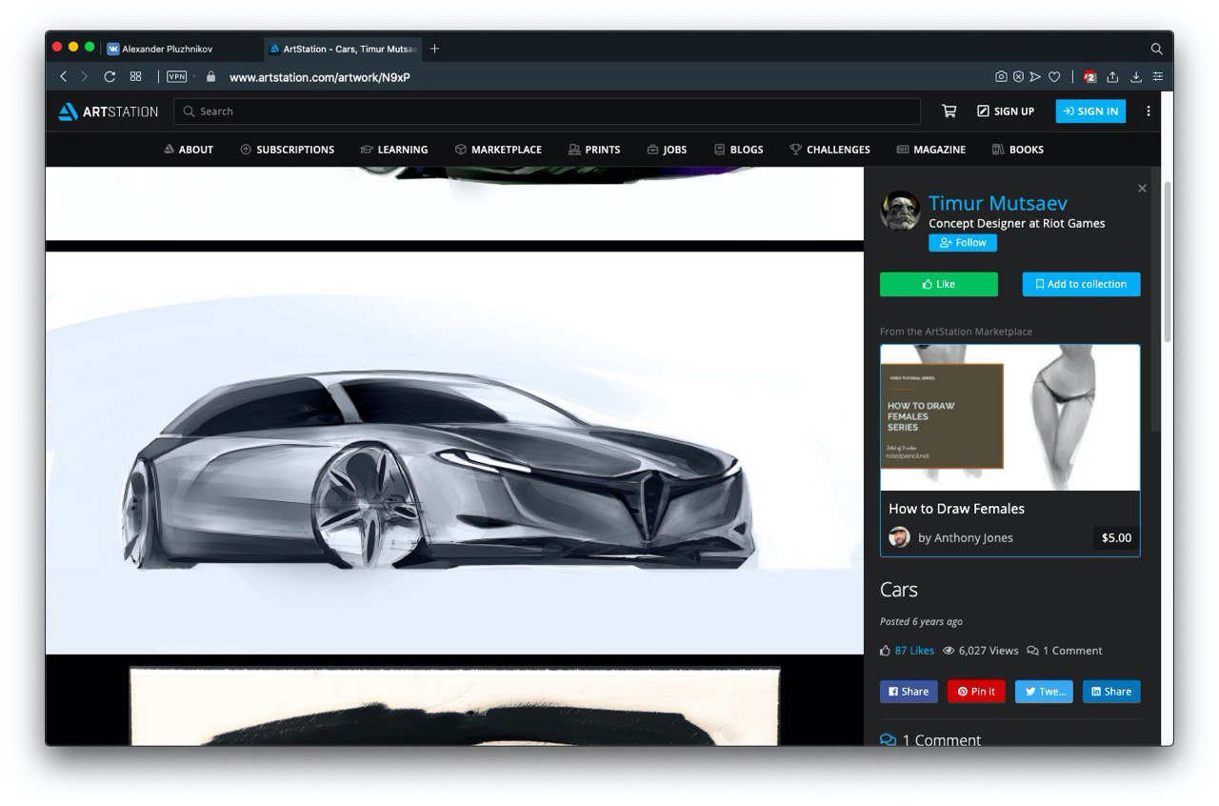Click the gray concept car artwork image

454,453
